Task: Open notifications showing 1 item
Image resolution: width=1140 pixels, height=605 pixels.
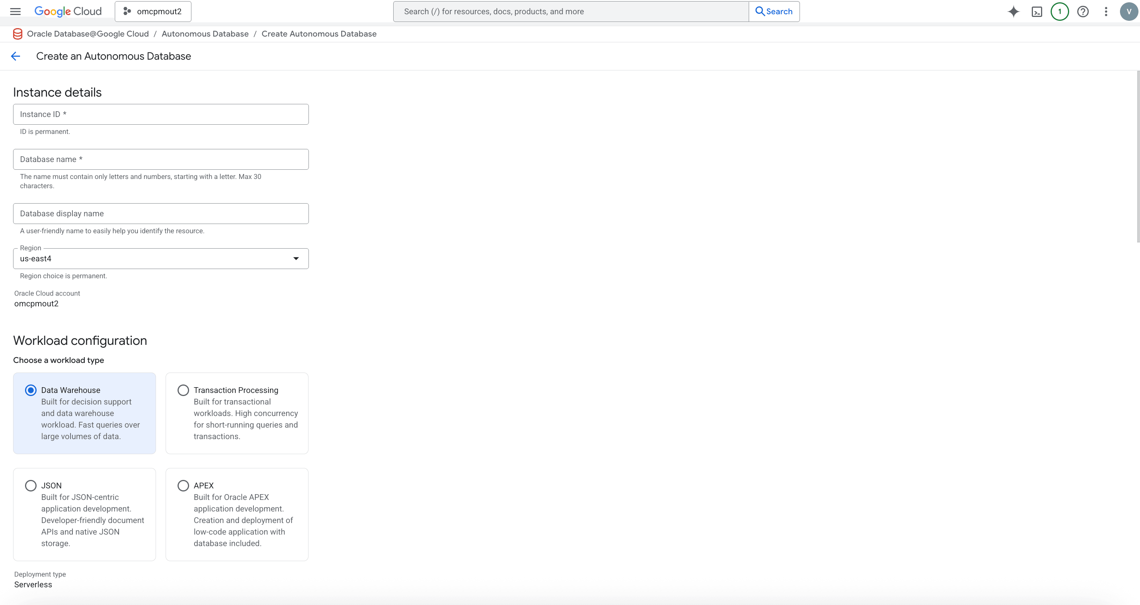Action: tap(1060, 12)
